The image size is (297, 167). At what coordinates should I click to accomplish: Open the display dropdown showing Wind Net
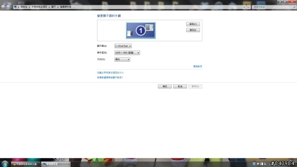click(x=123, y=46)
